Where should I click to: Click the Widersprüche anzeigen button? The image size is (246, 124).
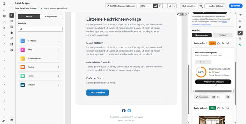click(213, 82)
